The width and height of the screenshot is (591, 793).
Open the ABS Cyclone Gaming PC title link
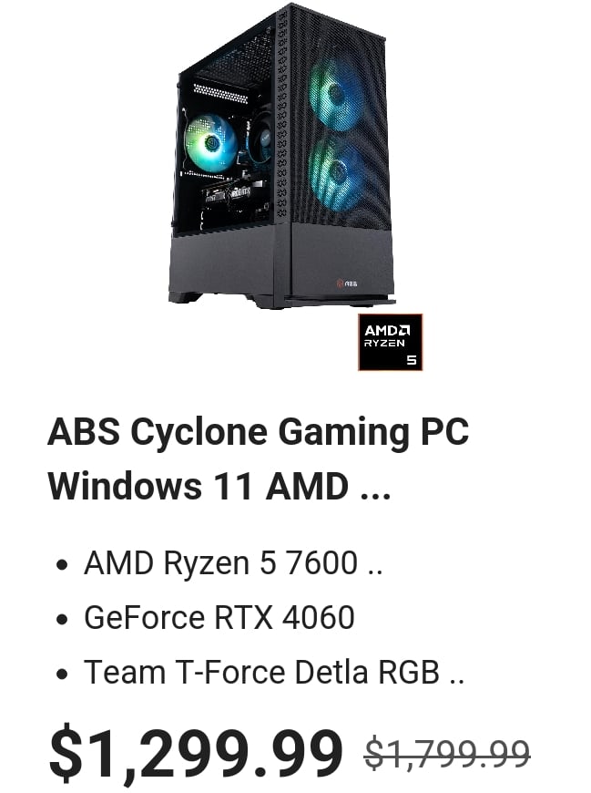[258, 431]
